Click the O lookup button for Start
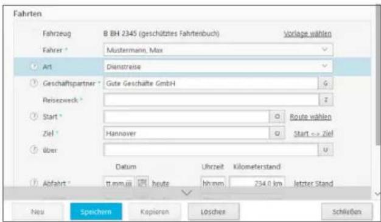This screenshot has width=381, height=222. point(277,117)
